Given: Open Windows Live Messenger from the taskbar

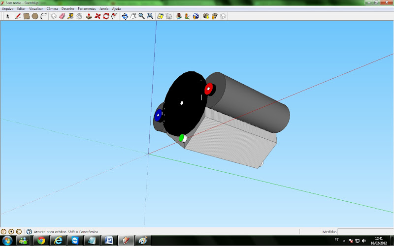Looking at the screenshot, I should (23, 241).
